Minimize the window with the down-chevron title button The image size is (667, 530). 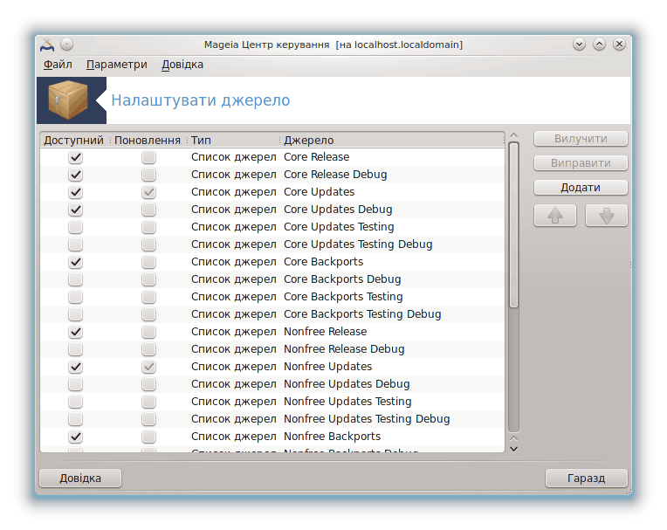(579, 45)
